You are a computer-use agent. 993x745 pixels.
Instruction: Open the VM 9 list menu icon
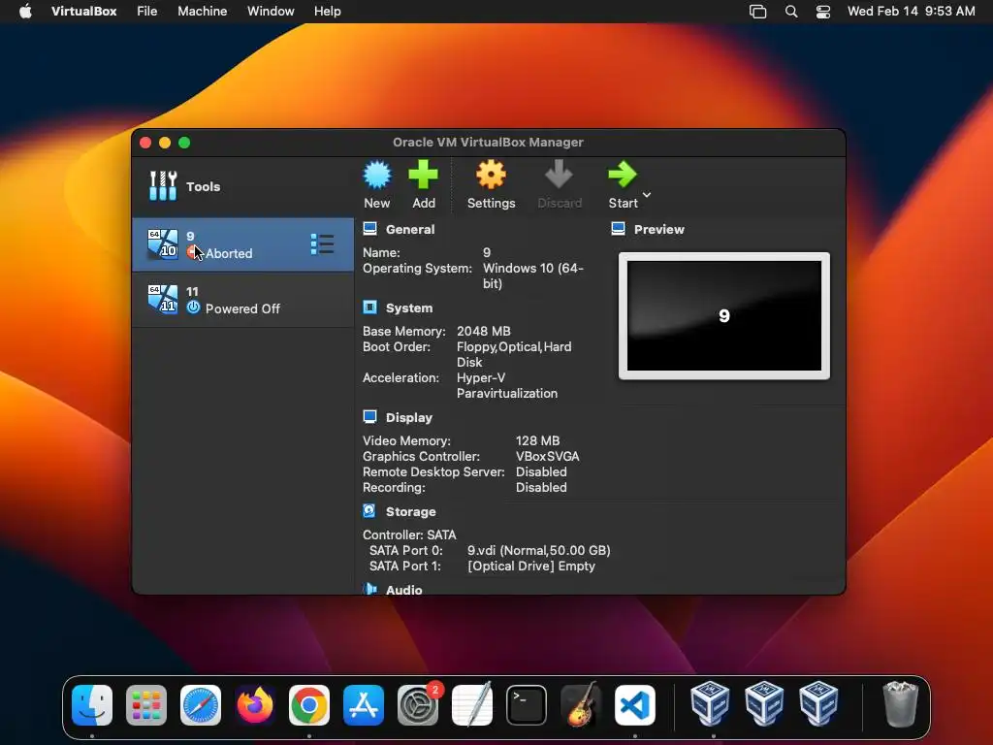pos(322,243)
